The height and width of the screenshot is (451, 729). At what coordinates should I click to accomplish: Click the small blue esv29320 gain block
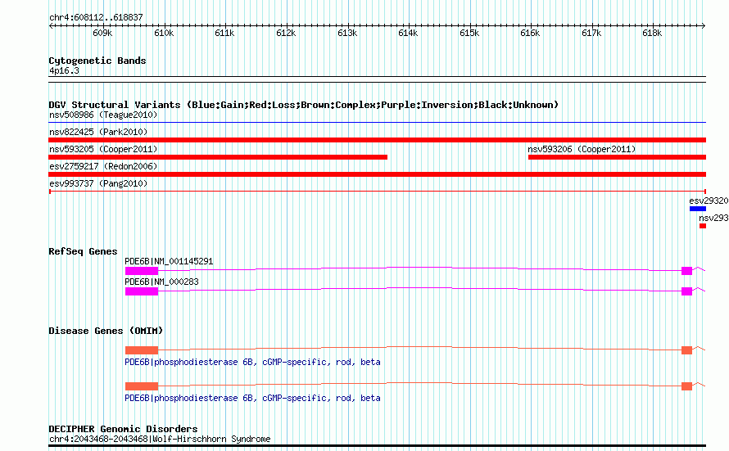(698, 209)
